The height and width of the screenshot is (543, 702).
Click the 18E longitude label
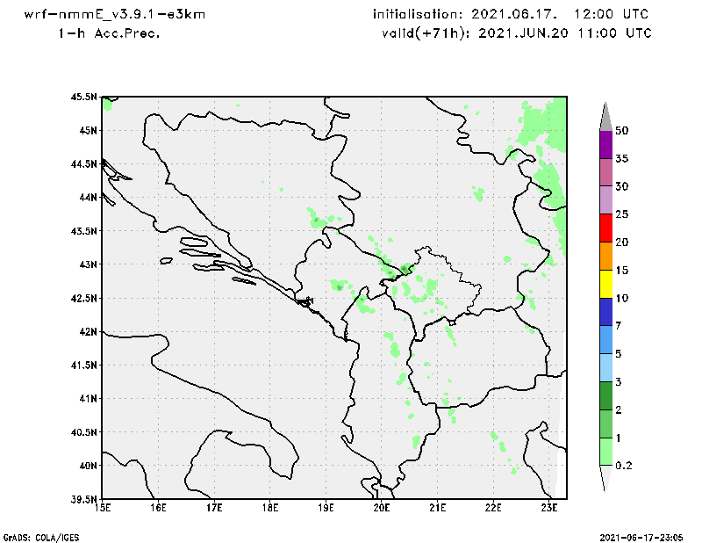point(270,508)
